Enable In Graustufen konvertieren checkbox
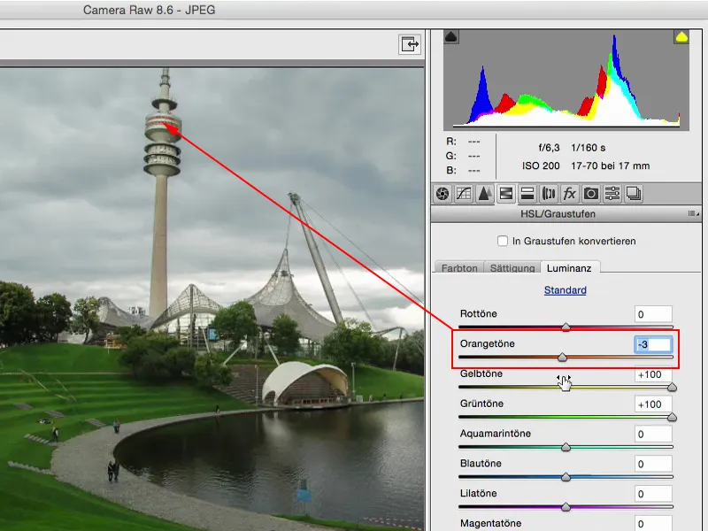 (502, 241)
